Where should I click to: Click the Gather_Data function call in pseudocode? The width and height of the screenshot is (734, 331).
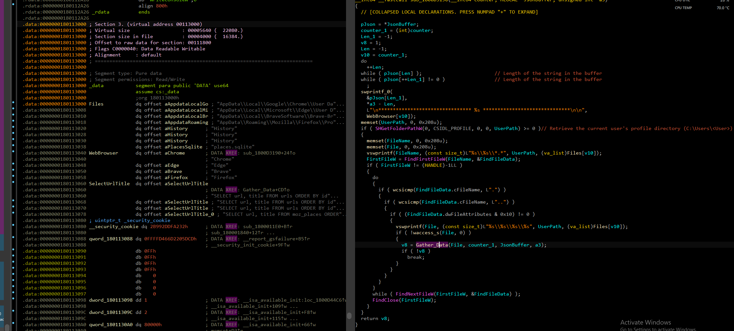pos(432,245)
